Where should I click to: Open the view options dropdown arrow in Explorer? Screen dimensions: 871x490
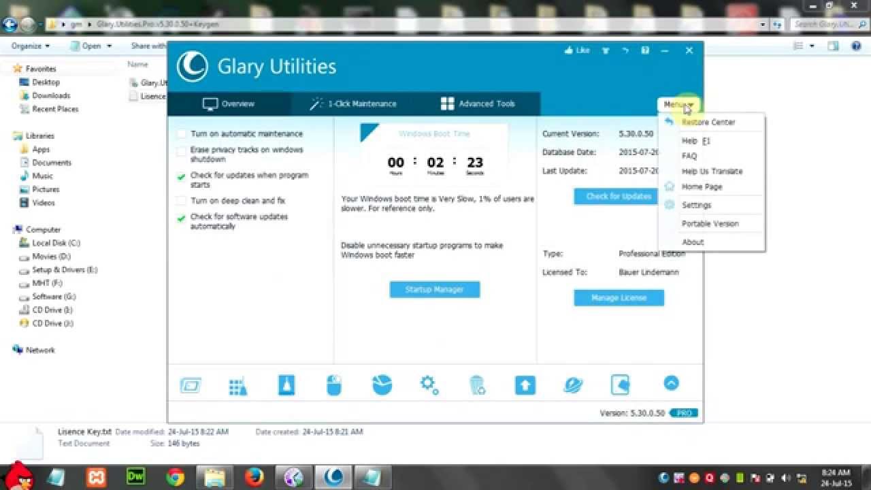pos(812,46)
